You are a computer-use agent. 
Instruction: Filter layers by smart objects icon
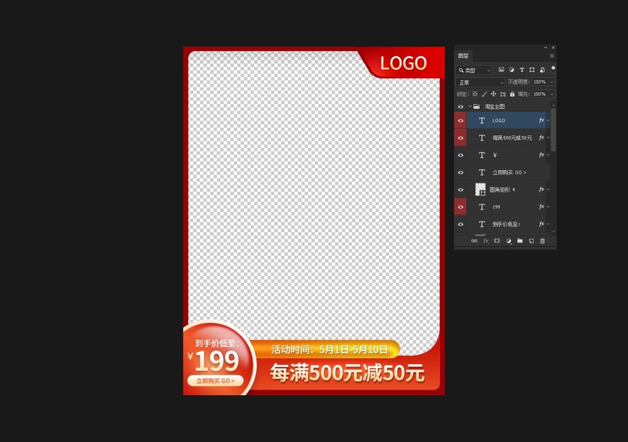coord(542,70)
